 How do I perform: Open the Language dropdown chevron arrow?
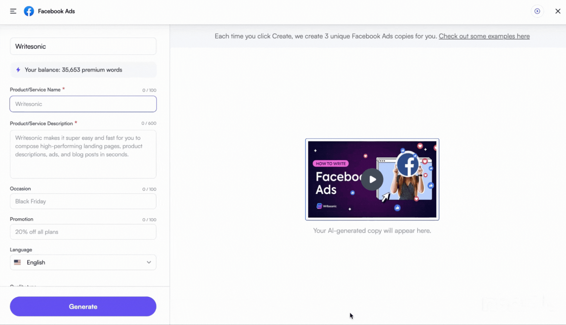[148, 262]
